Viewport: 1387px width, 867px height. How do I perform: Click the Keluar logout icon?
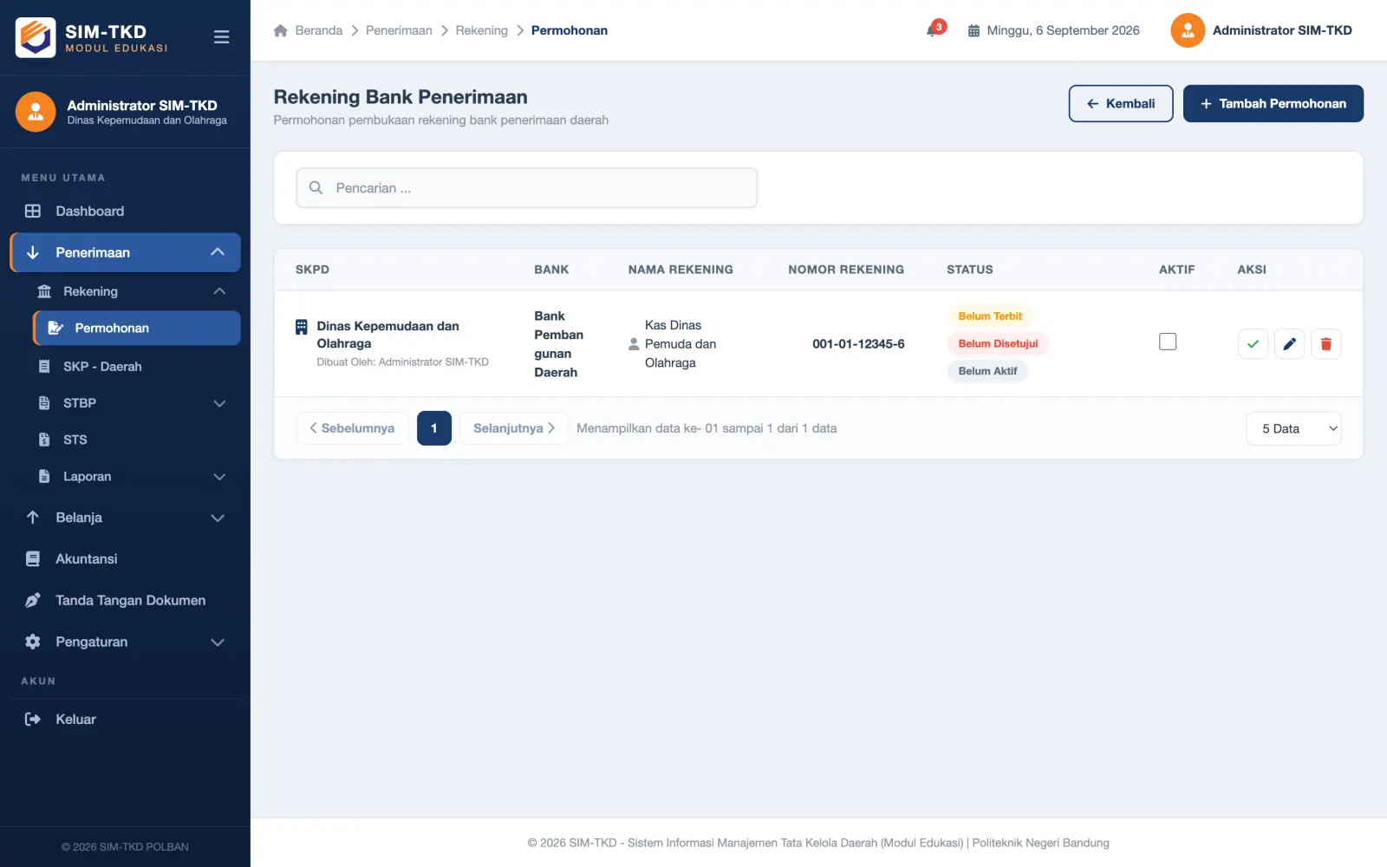click(x=33, y=719)
